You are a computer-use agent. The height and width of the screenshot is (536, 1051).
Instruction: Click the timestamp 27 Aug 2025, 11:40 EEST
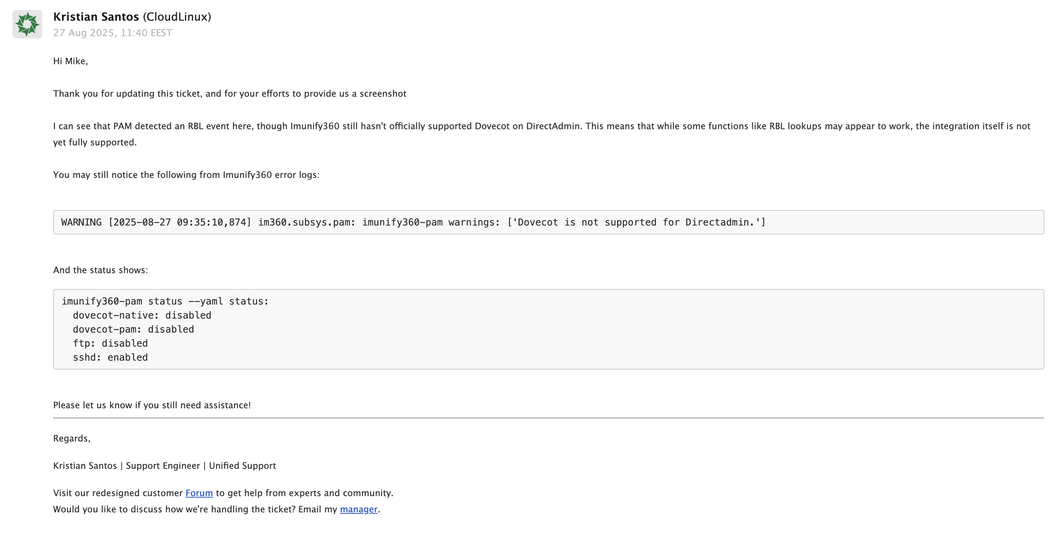(113, 32)
